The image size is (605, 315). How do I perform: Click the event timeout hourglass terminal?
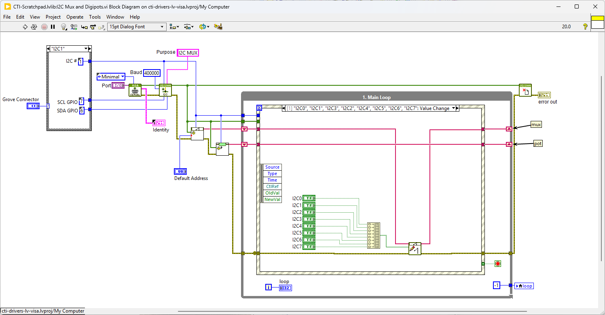click(x=259, y=108)
